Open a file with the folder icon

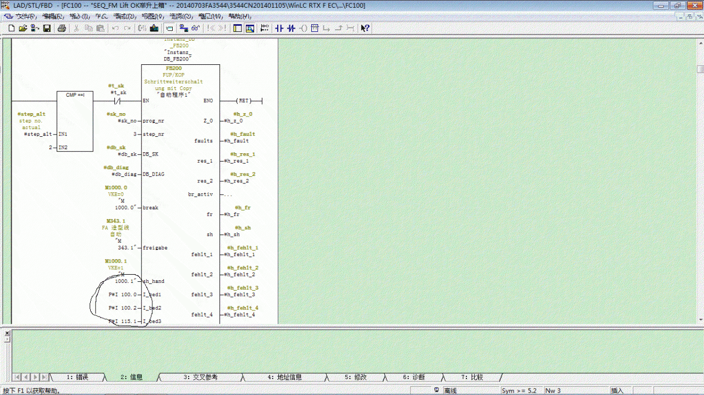tap(23, 28)
